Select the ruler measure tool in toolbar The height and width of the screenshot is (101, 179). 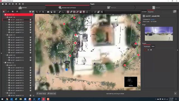[60, 12]
